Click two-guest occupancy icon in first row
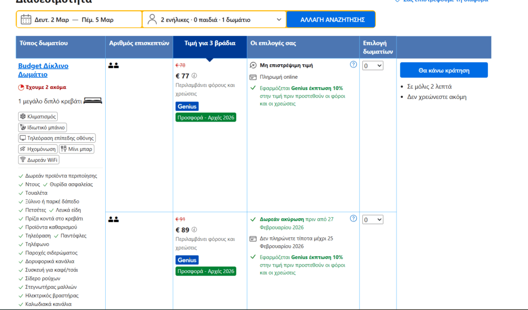528x310 pixels. coord(113,65)
